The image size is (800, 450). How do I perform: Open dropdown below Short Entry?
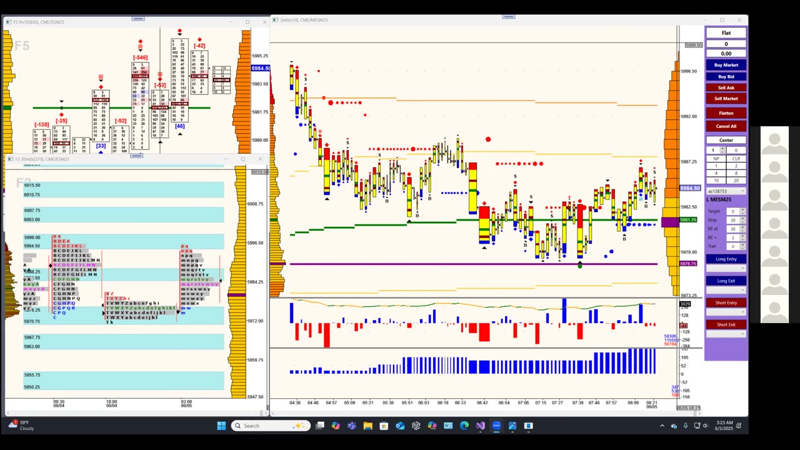pyautogui.click(x=726, y=312)
